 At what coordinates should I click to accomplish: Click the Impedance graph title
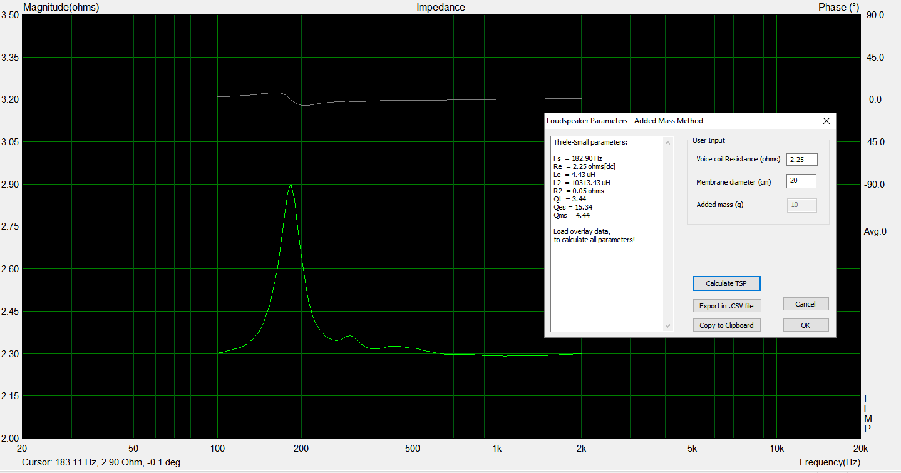441,8
